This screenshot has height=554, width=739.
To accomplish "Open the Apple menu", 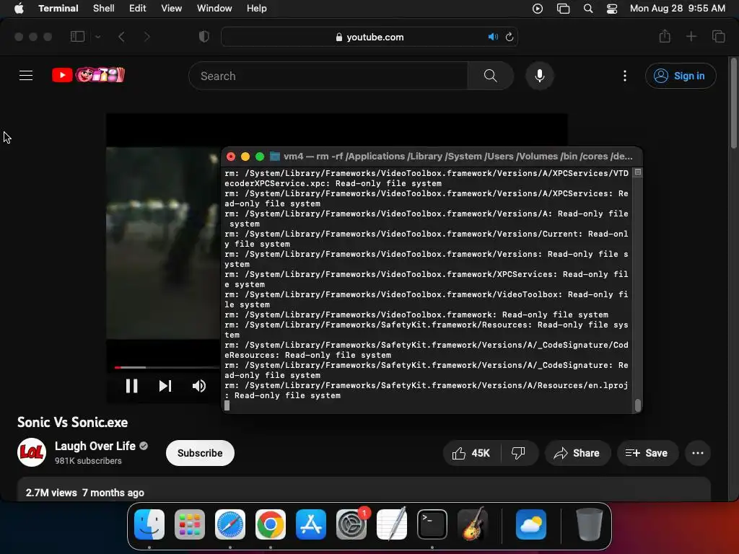I will [x=19, y=9].
